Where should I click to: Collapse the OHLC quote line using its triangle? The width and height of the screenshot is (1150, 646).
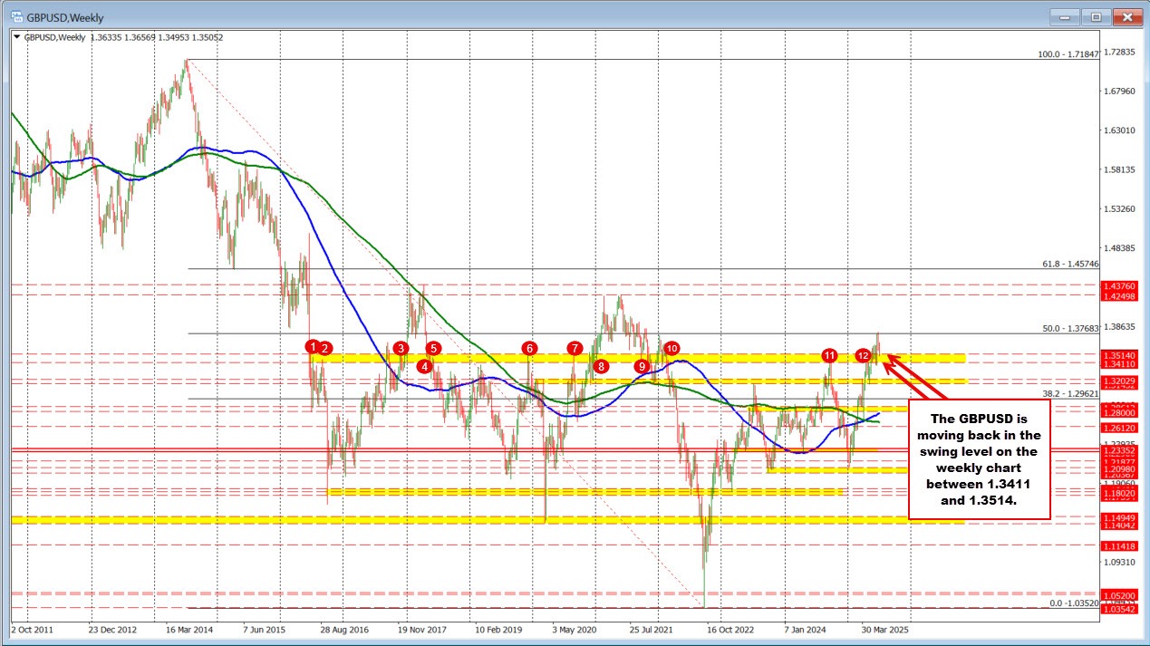pyautogui.click(x=17, y=37)
